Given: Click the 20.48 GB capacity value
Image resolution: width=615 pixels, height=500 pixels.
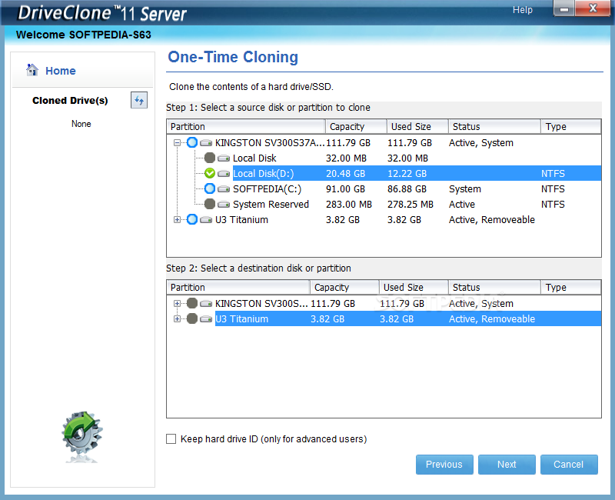Looking at the screenshot, I should click(x=345, y=174).
